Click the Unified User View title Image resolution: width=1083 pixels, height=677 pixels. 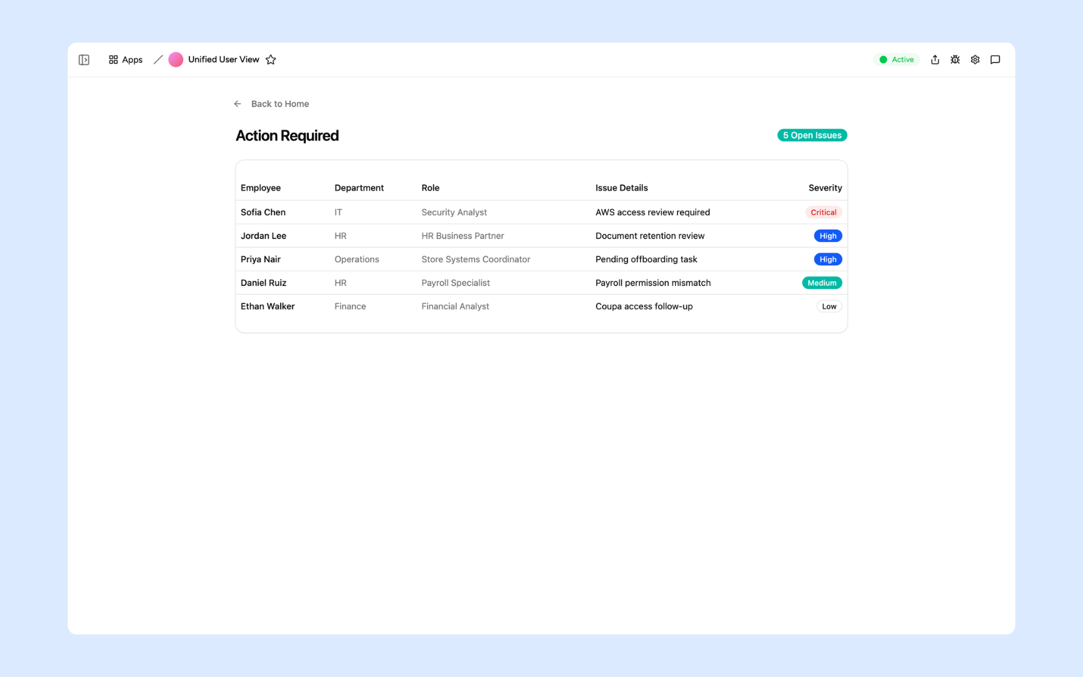[x=224, y=60]
